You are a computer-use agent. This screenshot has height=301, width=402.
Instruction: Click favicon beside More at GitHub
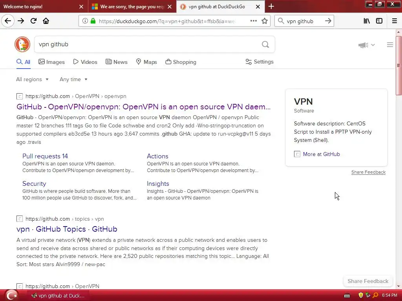(x=297, y=154)
